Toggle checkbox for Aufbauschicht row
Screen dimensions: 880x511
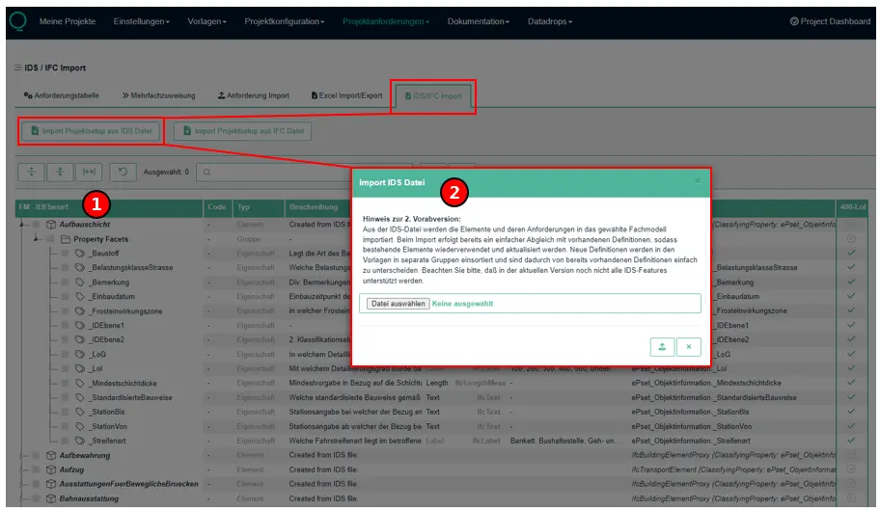[37, 225]
